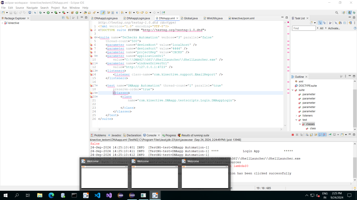Screen dimensions: 357x200
Task: Open the Problems view tab
Action: (100, 135)
